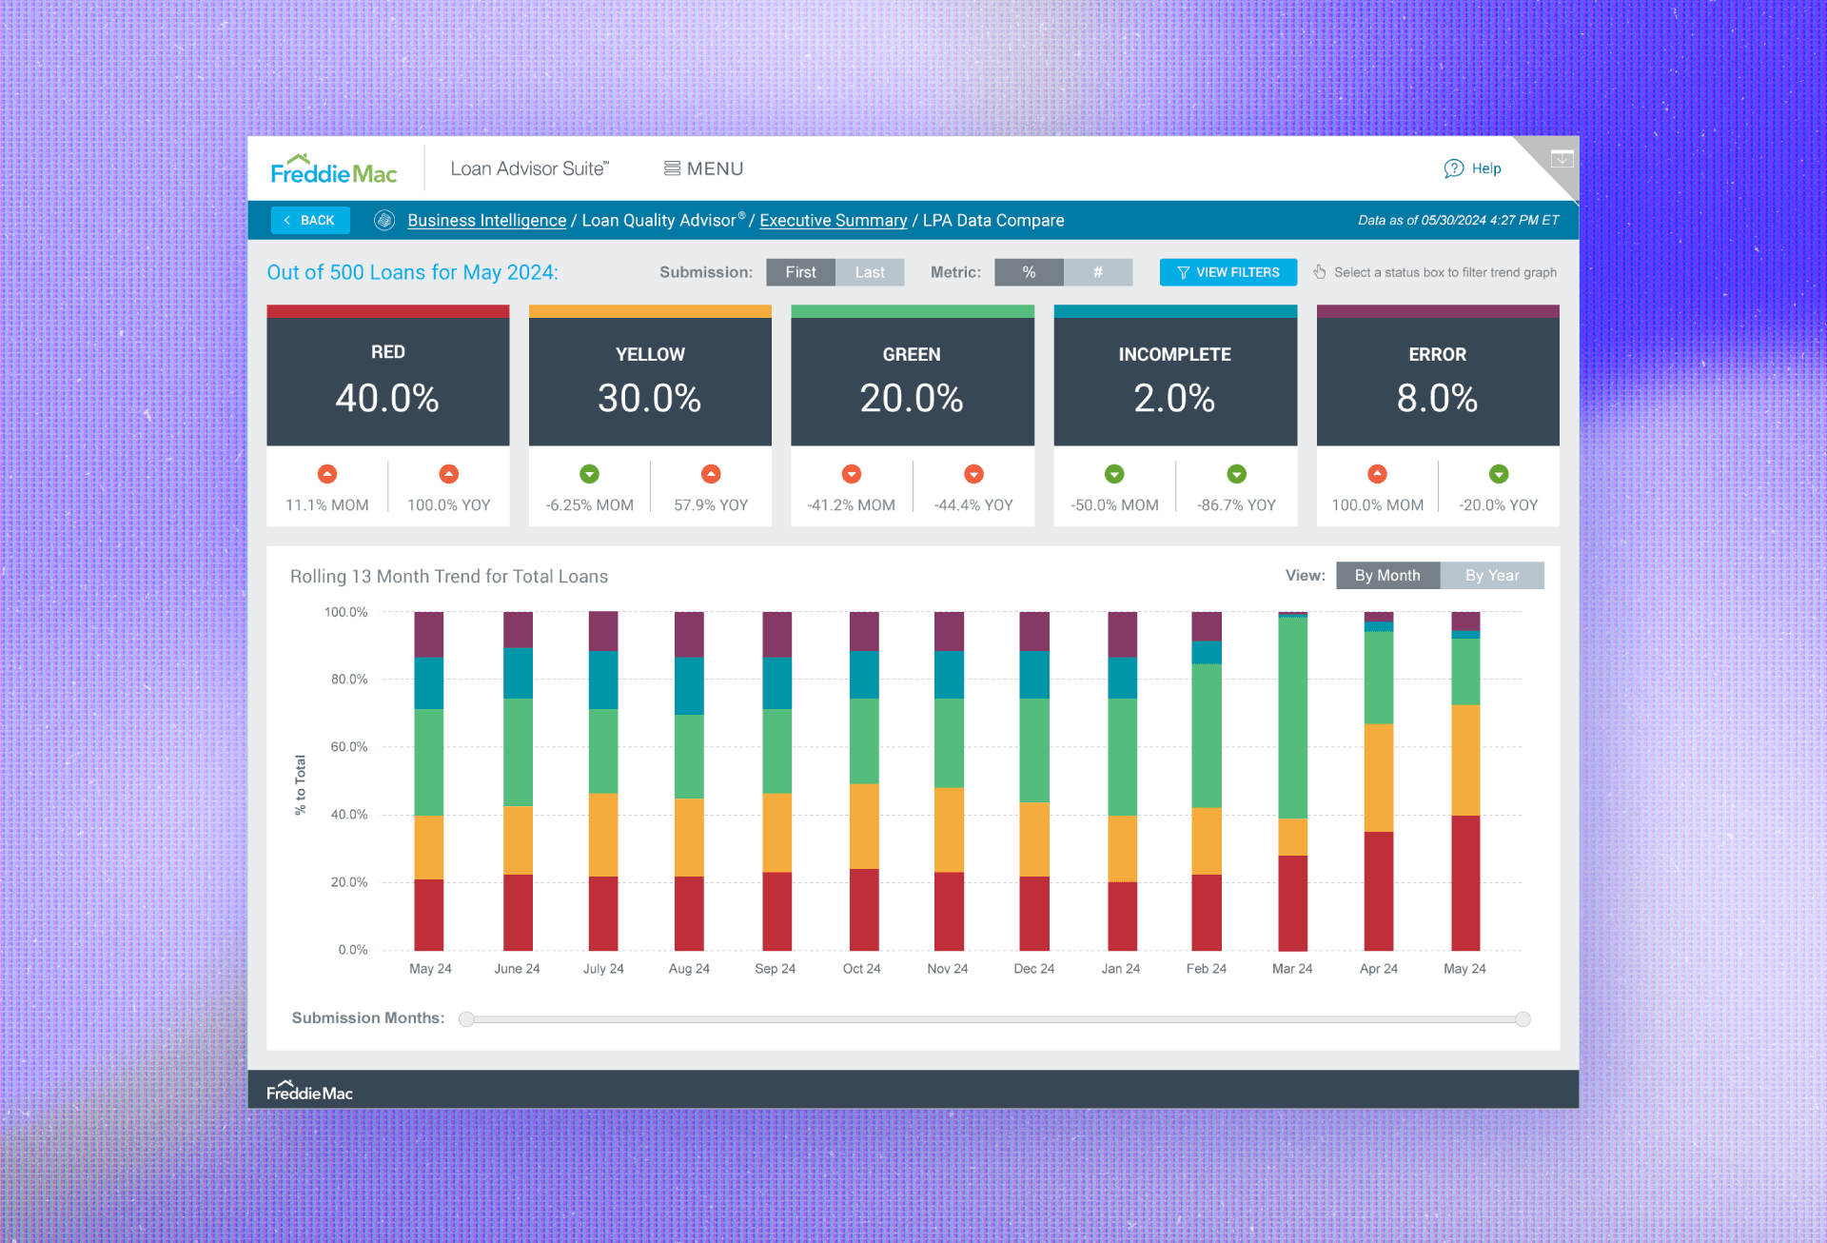Open the Help panel via question mark icon

click(1454, 168)
